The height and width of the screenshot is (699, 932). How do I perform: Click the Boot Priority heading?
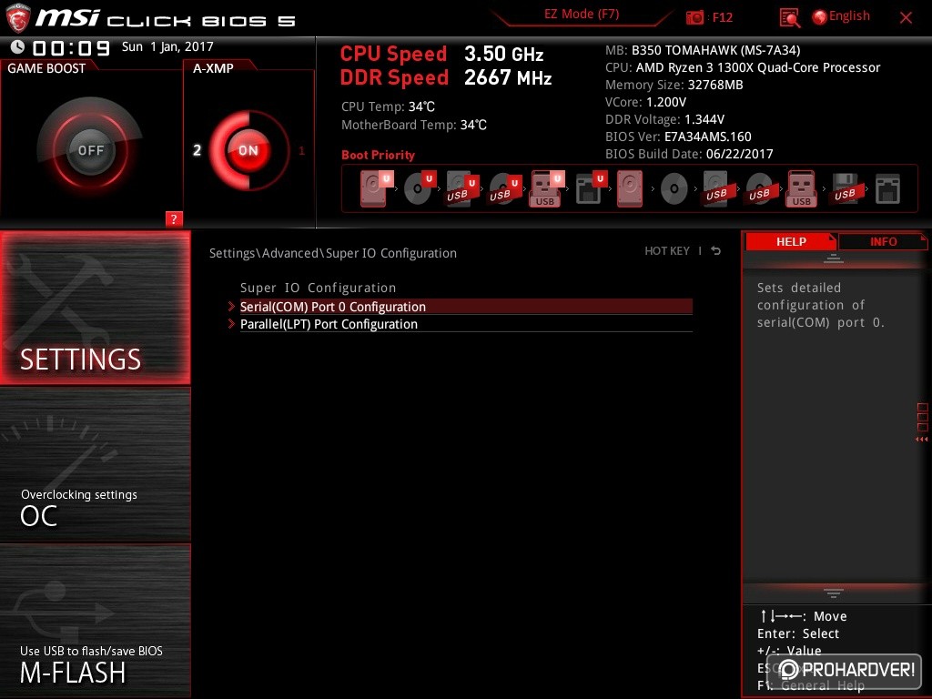click(378, 155)
